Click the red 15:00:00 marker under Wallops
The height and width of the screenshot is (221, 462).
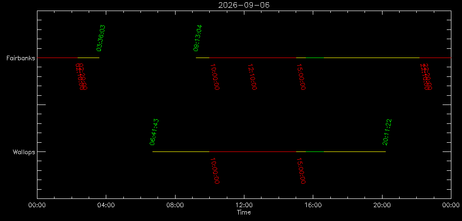click(301, 171)
